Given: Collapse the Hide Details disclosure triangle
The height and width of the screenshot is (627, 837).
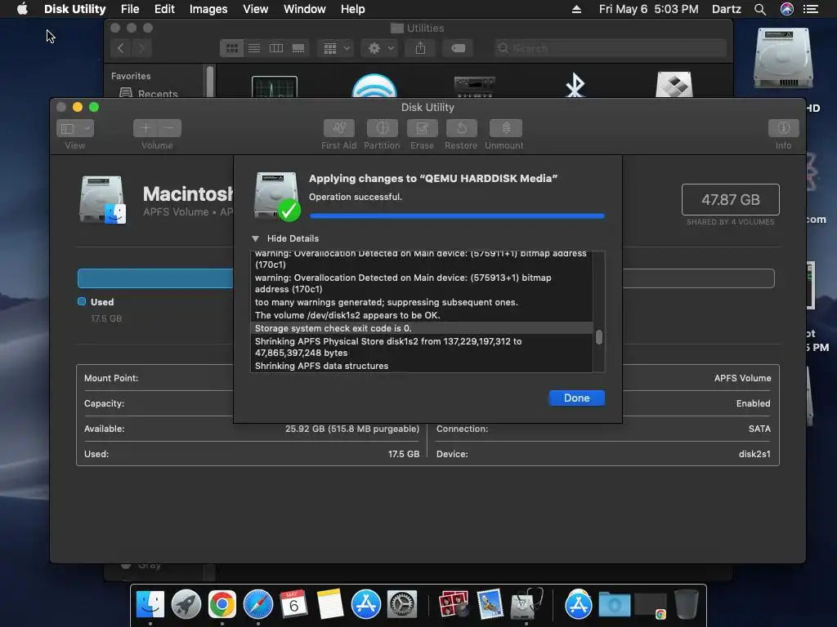Looking at the screenshot, I should click(x=255, y=238).
